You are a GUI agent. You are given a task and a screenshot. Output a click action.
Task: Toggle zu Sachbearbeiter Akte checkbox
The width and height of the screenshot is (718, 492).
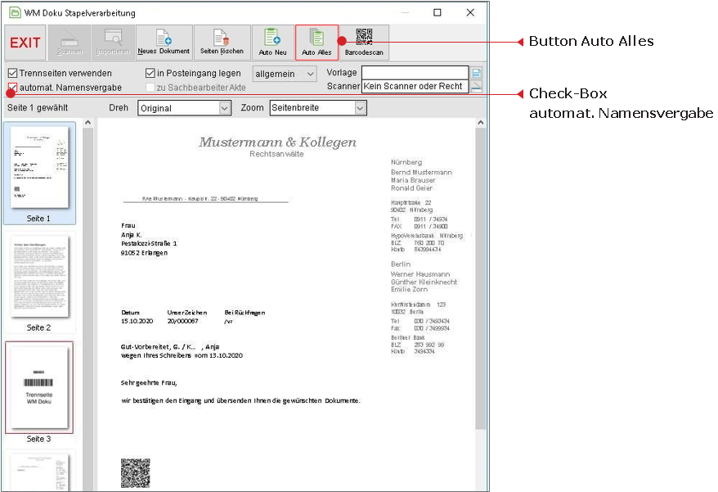coord(150,87)
